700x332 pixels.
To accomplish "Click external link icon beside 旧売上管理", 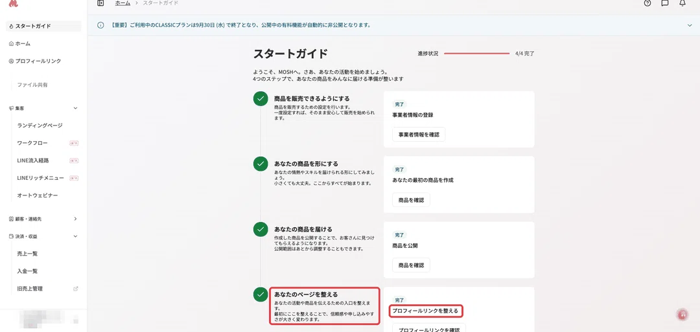I will (75, 289).
